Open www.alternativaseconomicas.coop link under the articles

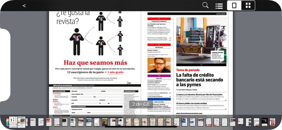[189, 113]
